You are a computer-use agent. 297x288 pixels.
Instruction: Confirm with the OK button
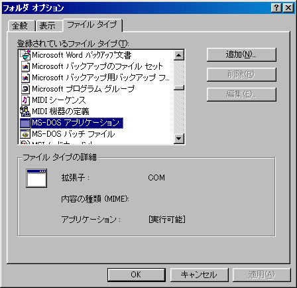click(137, 275)
